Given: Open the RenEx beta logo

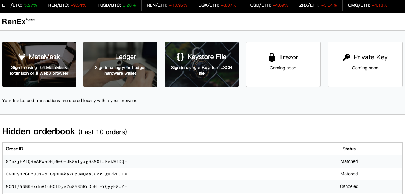Looking at the screenshot, I should click(18, 21).
